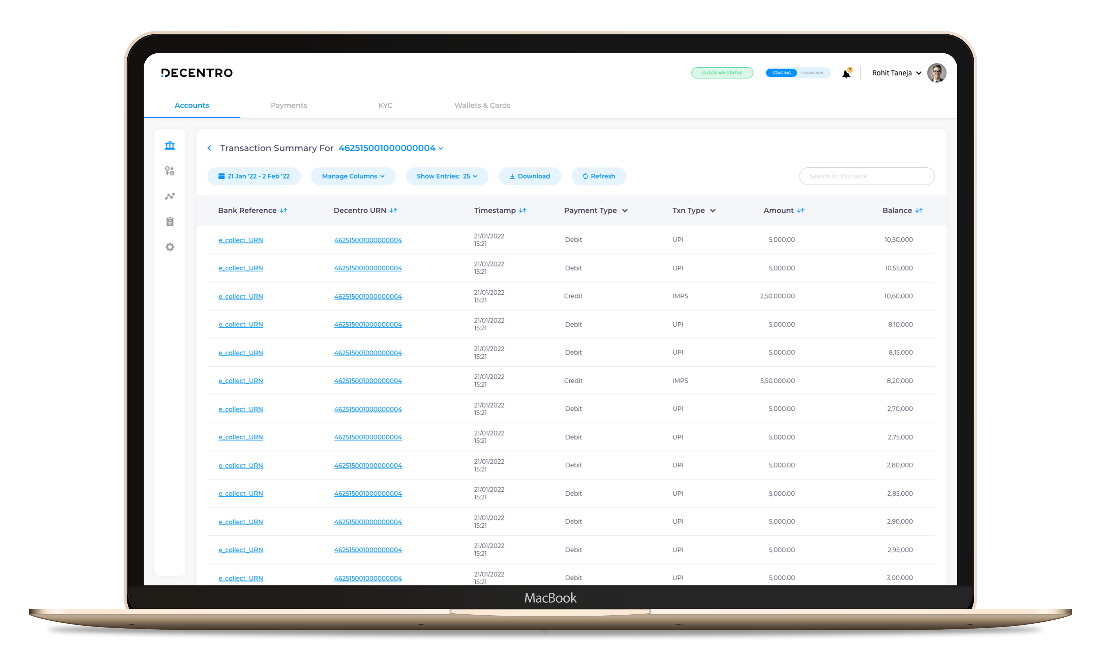Open the money transfer sidebar icon

170,170
